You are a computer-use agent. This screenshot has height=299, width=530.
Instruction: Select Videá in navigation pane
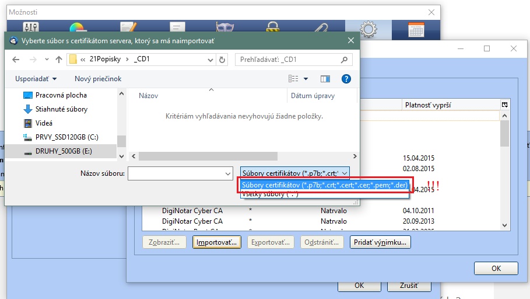pyautogui.click(x=44, y=123)
